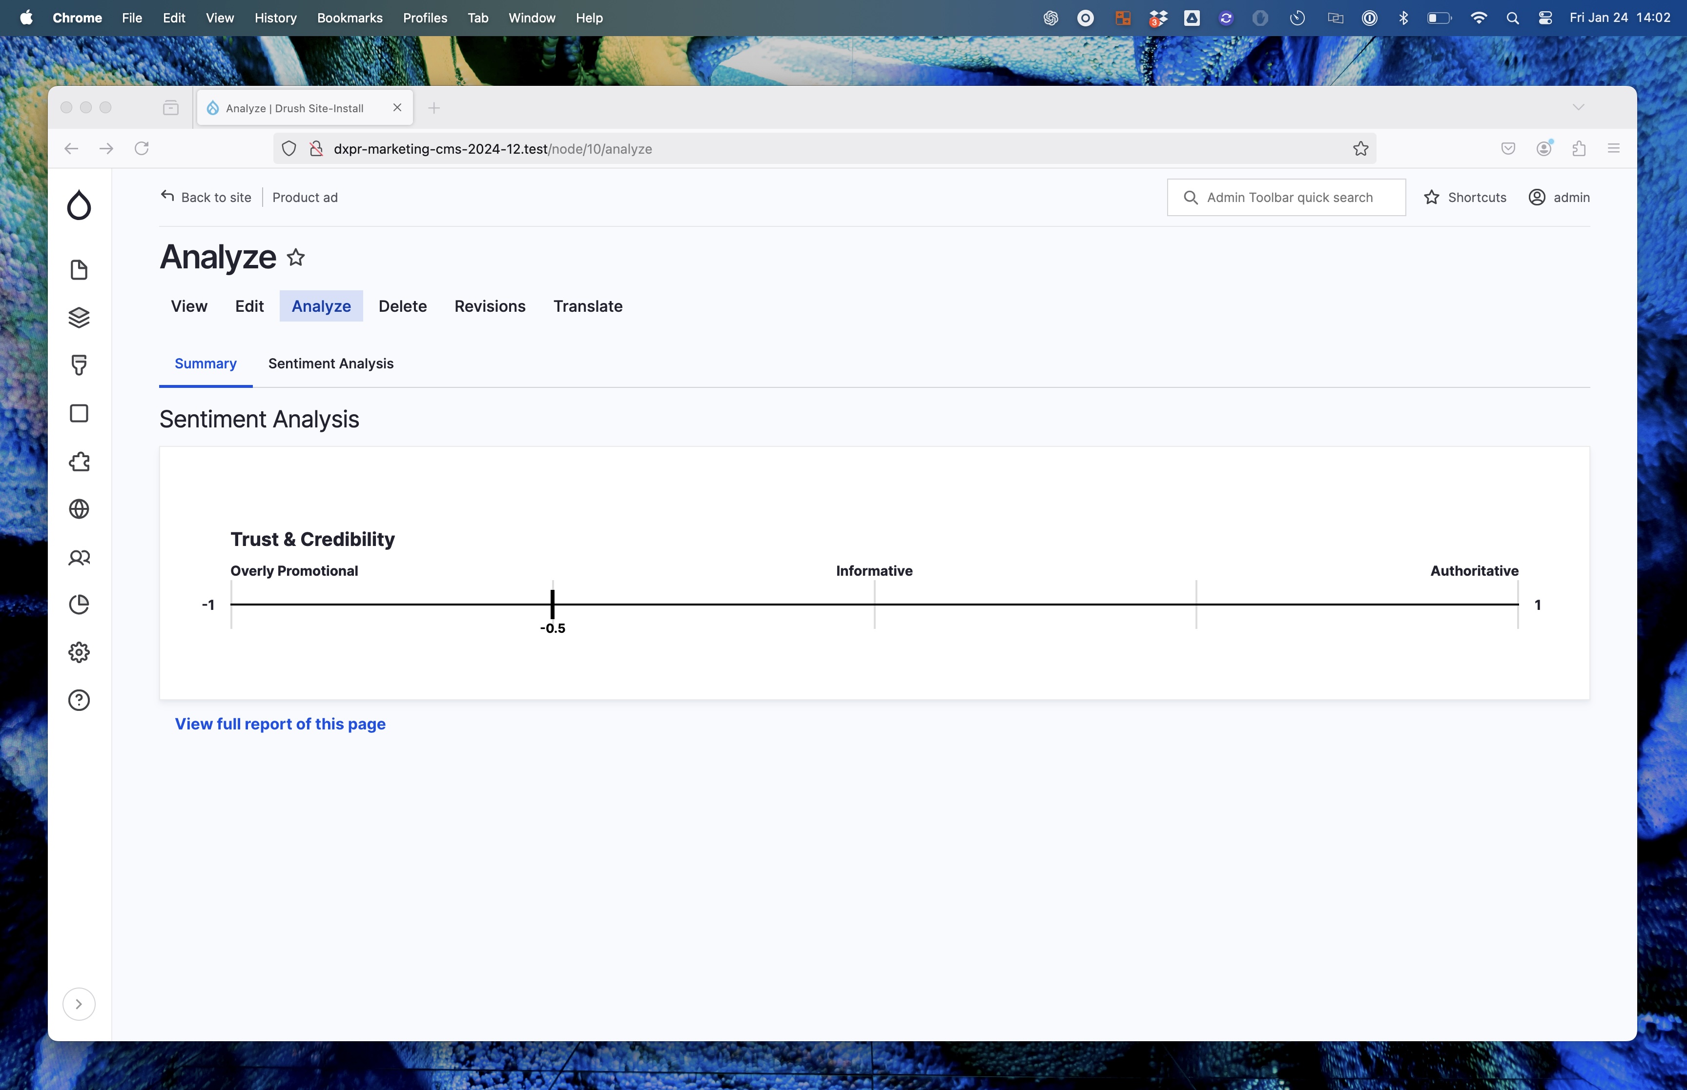
Task: Open the Help question-mark icon in sidebar
Action: click(x=79, y=700)
